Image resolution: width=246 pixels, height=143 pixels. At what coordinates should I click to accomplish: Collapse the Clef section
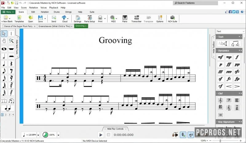217,94
